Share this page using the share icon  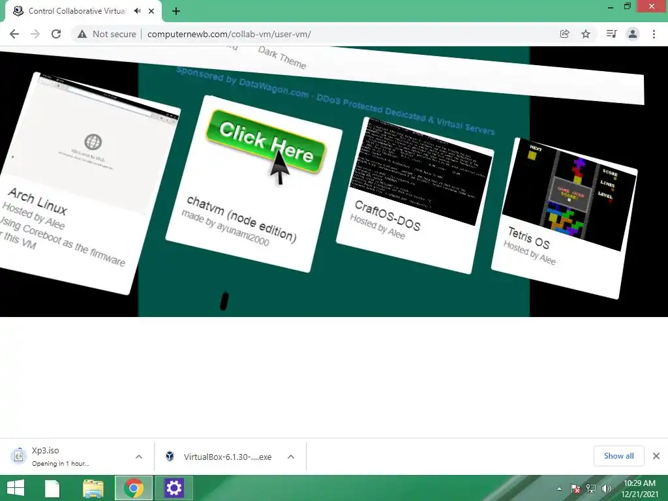[564, 34]
